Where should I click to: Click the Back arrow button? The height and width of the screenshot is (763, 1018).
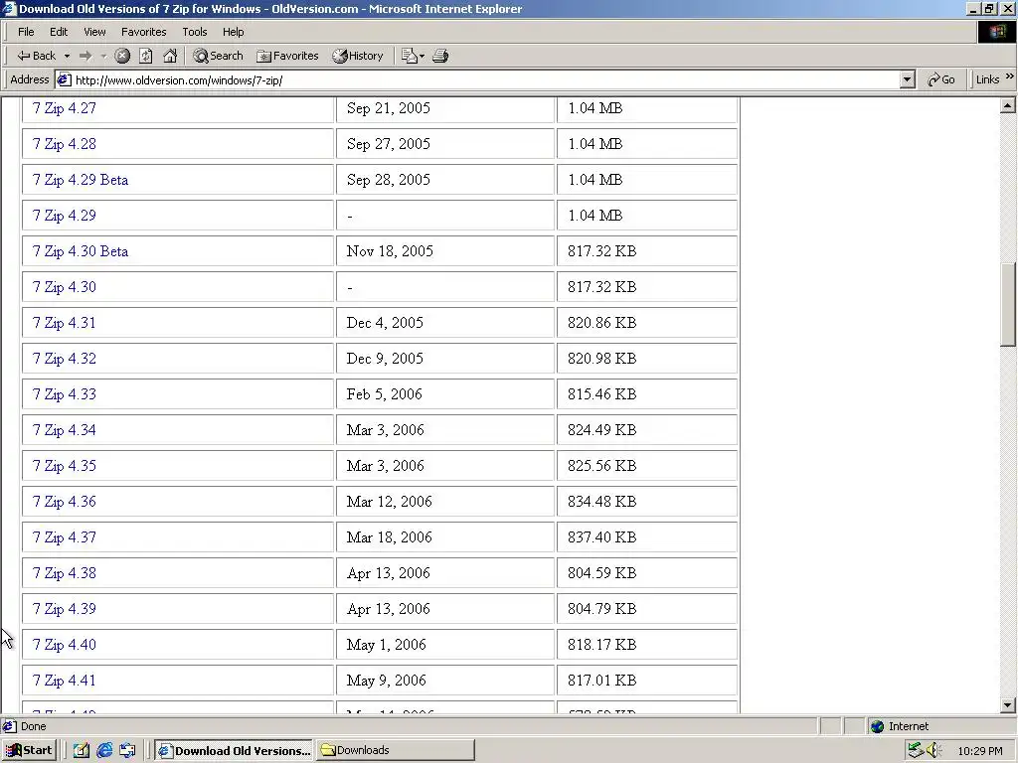[37, 56]
